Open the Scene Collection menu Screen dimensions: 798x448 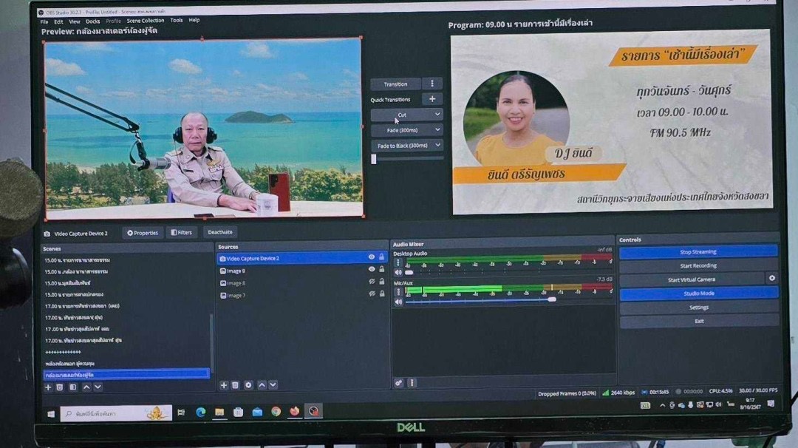coord(146,21)
